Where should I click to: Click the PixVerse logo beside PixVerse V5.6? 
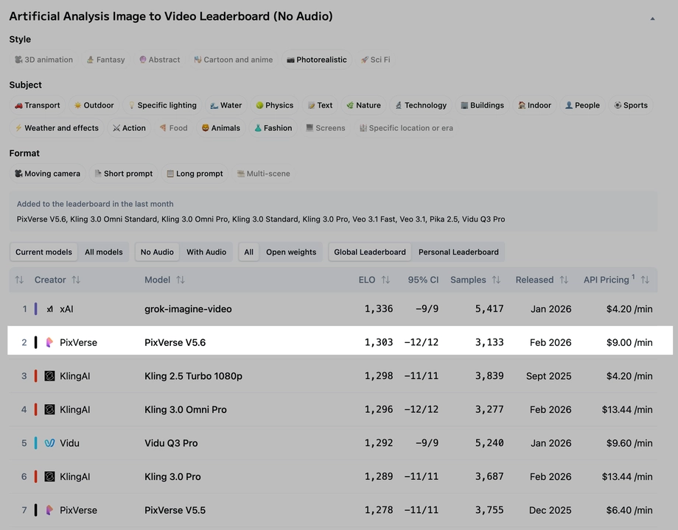point(49,342)
